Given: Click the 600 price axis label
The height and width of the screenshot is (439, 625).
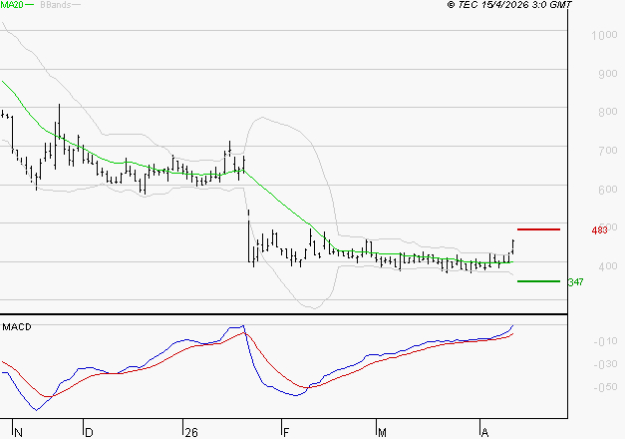Looking at the screenshot, I should click(607, 190).
